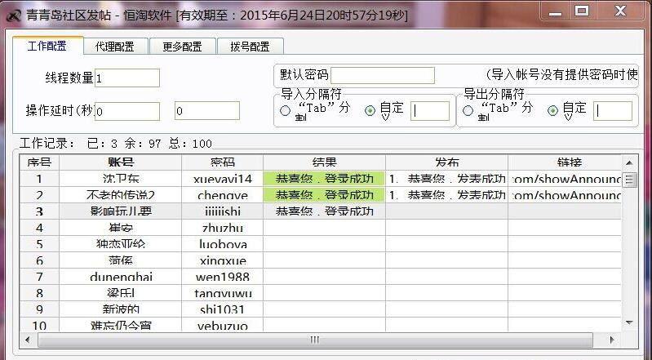The width and height of the screenshot is (652, 360).
Task: Click showAnnounce link cell in row 1
Action: tap(565, 179)
